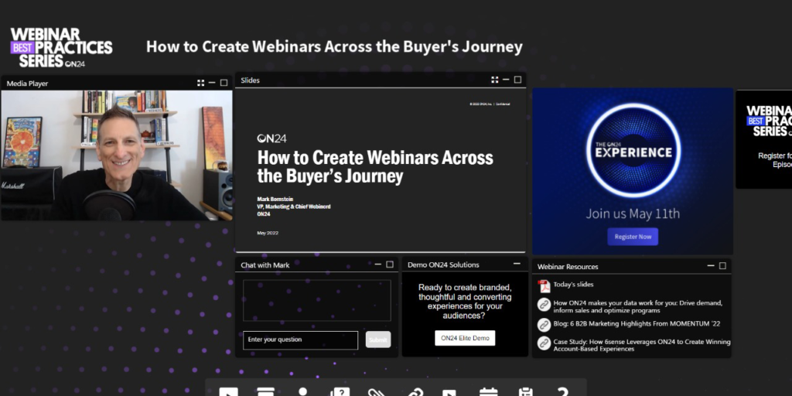Click the 'Join us May 11th' text
Viewport: 792px width, 396px height.
point(633,213)
